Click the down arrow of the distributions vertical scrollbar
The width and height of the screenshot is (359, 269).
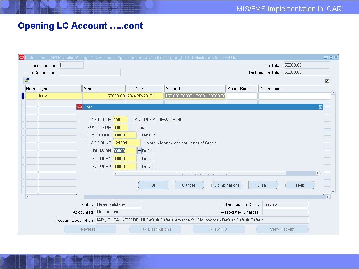click(333, 192)
